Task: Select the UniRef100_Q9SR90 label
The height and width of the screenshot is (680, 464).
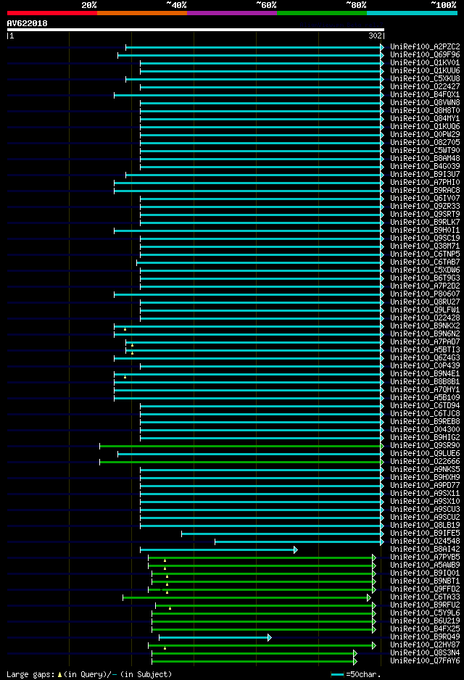Action: pyautogui.click(x=425, y=445)
